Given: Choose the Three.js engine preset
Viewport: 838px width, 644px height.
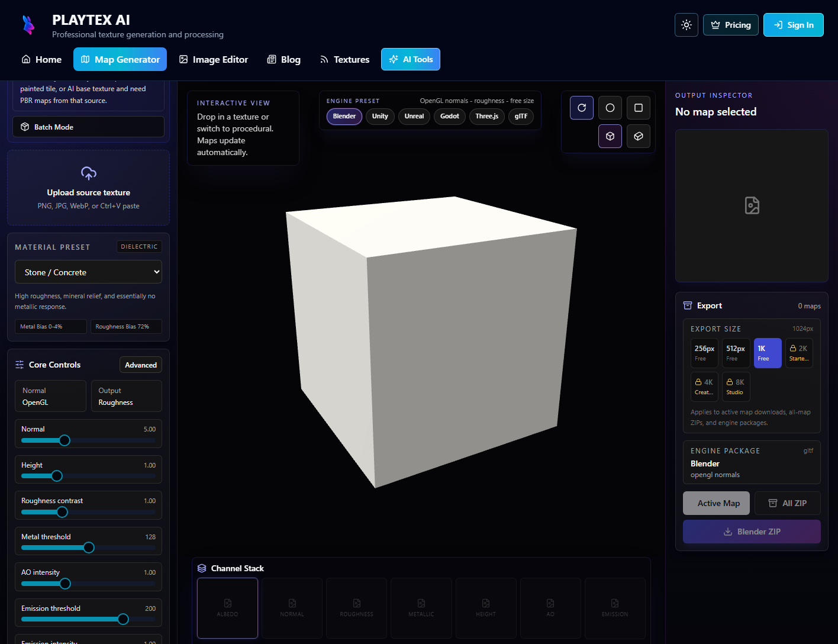Looking at the screenshot, I should [x=487, y=116].
